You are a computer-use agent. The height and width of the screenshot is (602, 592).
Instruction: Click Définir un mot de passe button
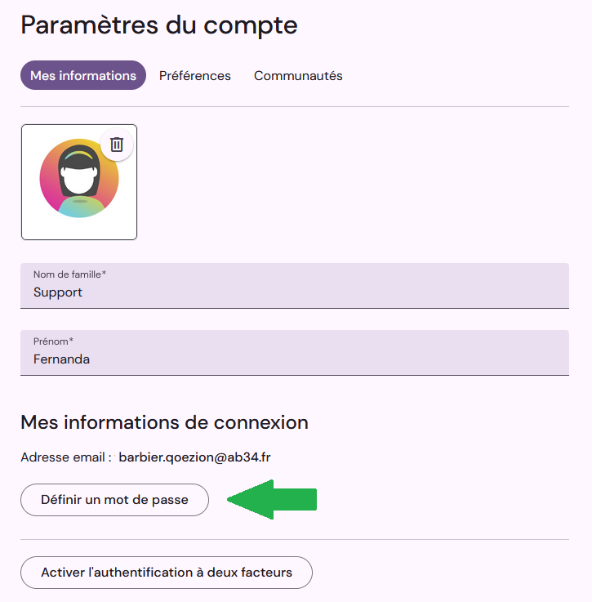pyautogui.click(x=115, y=500)
